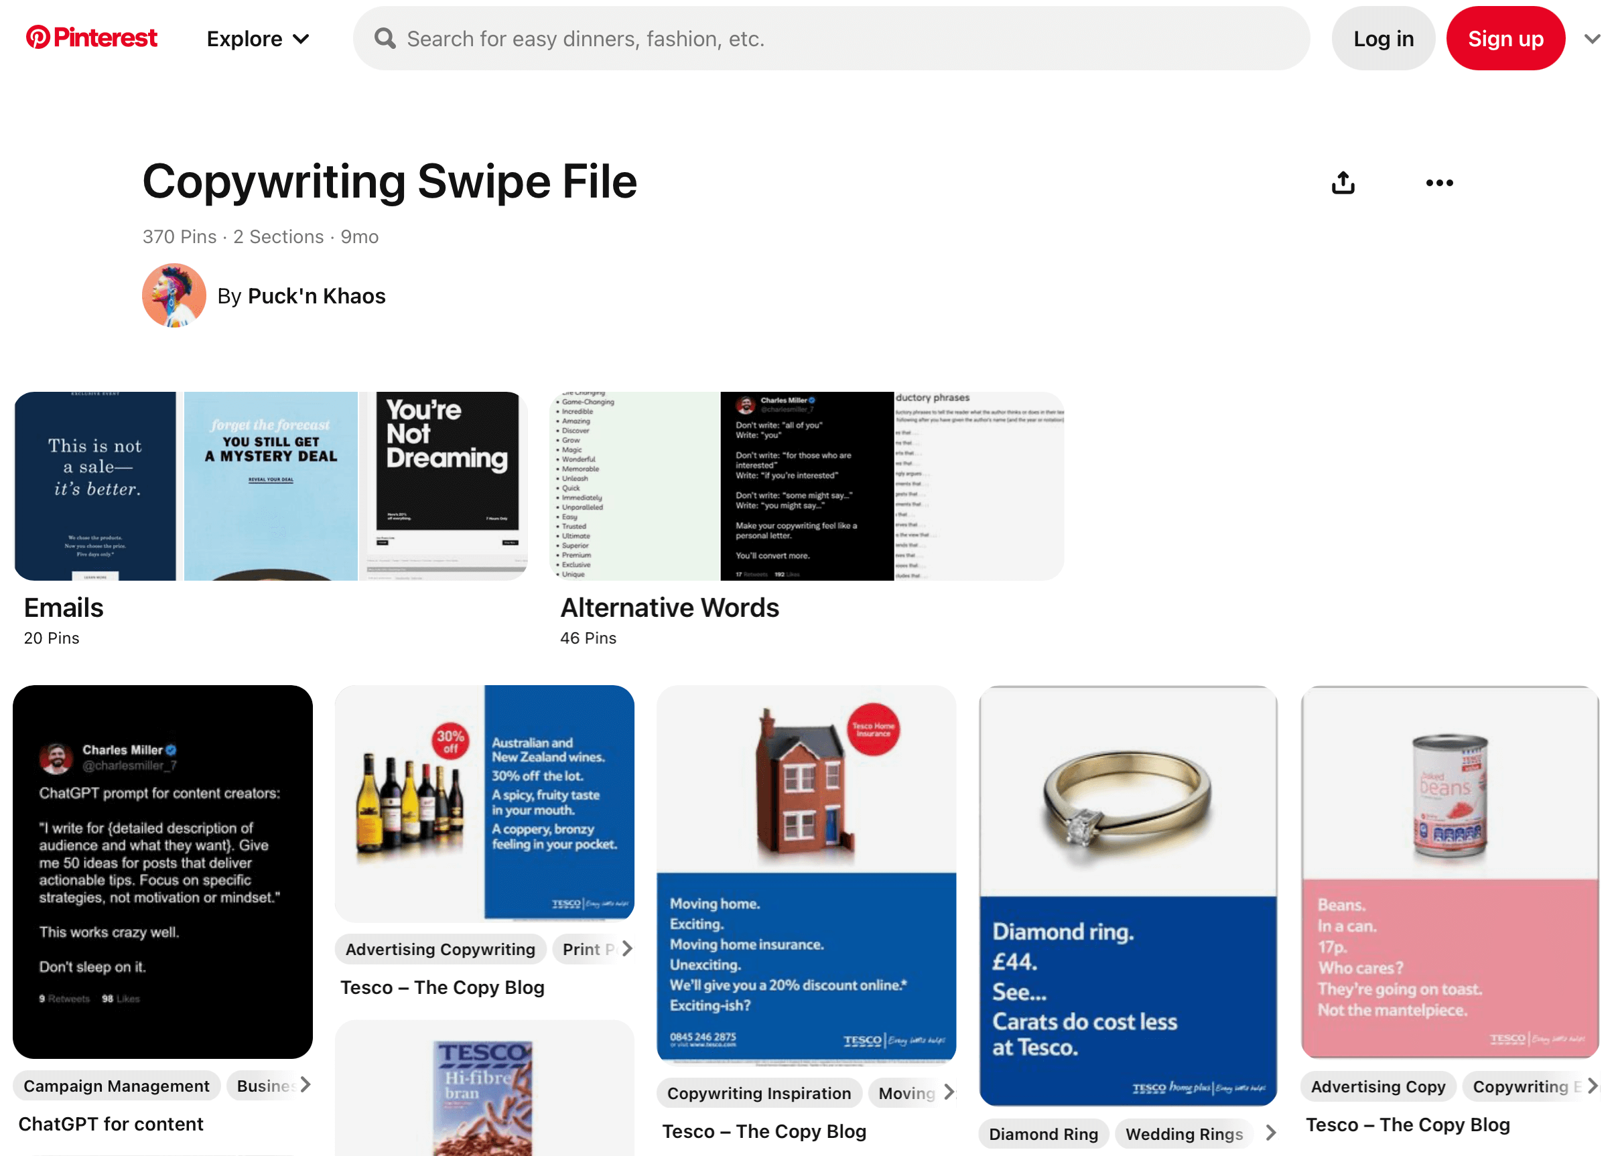Click Puck'n Khaos profile avatar
The height and width of the screenshot is (1156, 1616).
pos(174,295)
